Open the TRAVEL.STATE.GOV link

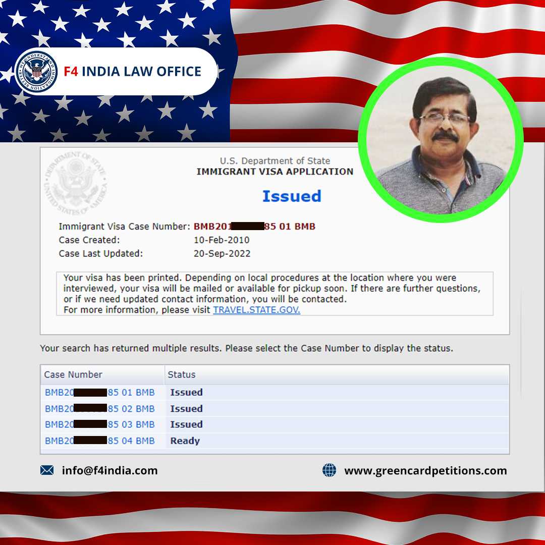tap(256, 310)
